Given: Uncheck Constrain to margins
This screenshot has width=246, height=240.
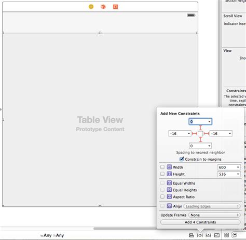Looking at the screenshot, I should 182,159.
